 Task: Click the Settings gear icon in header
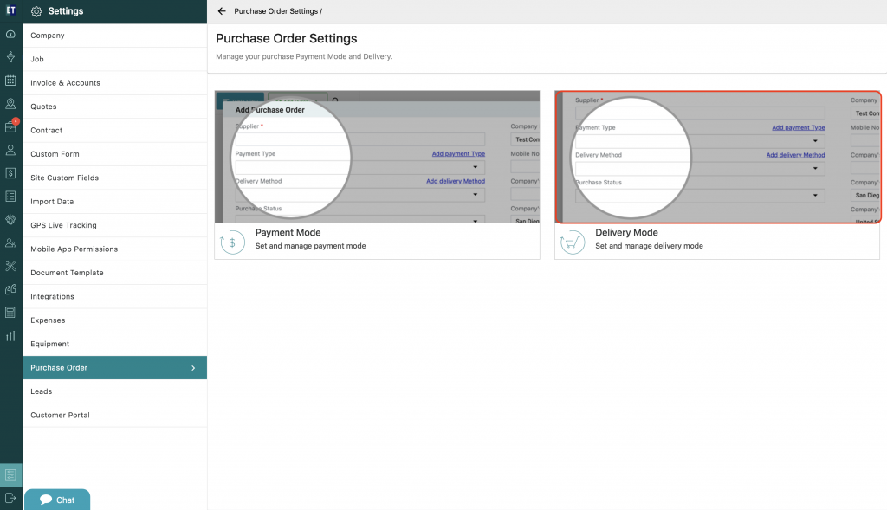(x=36, y=11)
